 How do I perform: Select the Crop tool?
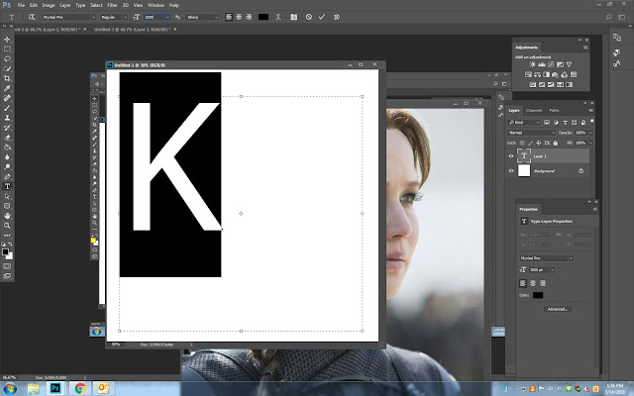click(x=8, y=78)
